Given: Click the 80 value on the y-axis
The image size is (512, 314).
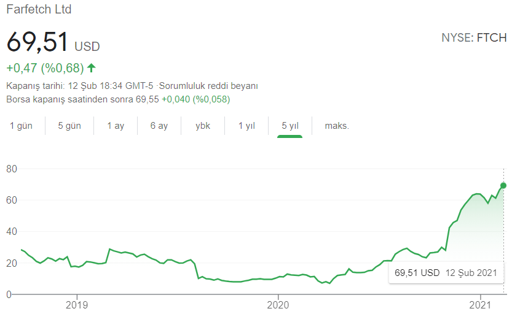Looking at the screenshot, I should 12,169.
